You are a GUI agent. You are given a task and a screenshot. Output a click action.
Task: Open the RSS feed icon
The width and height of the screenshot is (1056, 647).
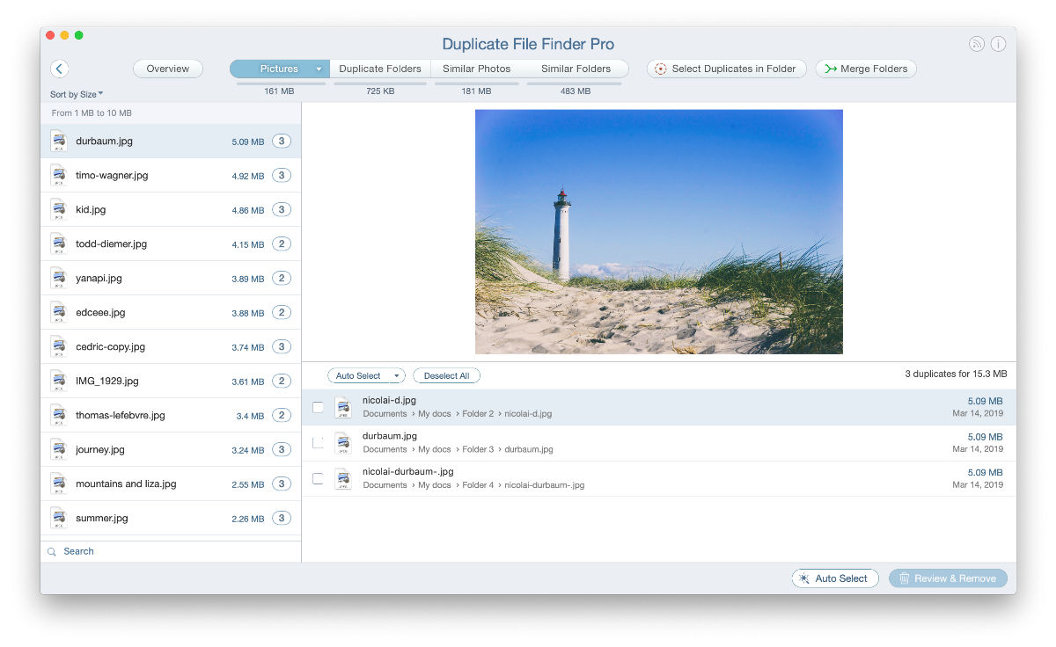tap(977, 44)
